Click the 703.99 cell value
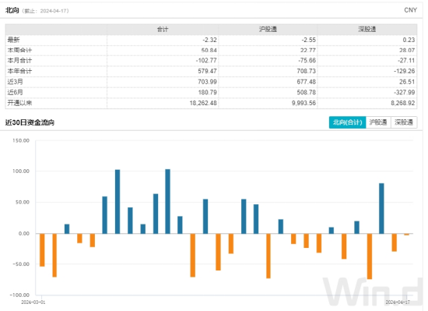This screenshot has height=311, width=428. pos(207,82)
